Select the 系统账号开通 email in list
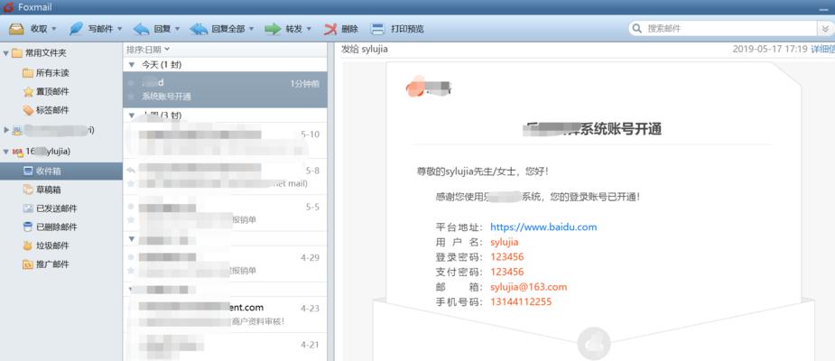This screenshot has height=361, width=835. pyautogui.click(x=225, y=90)
